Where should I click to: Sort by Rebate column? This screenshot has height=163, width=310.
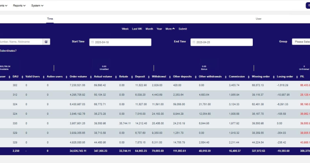(124, 77)
